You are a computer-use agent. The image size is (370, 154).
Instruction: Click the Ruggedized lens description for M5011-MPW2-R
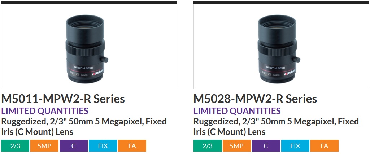(84, 127)
